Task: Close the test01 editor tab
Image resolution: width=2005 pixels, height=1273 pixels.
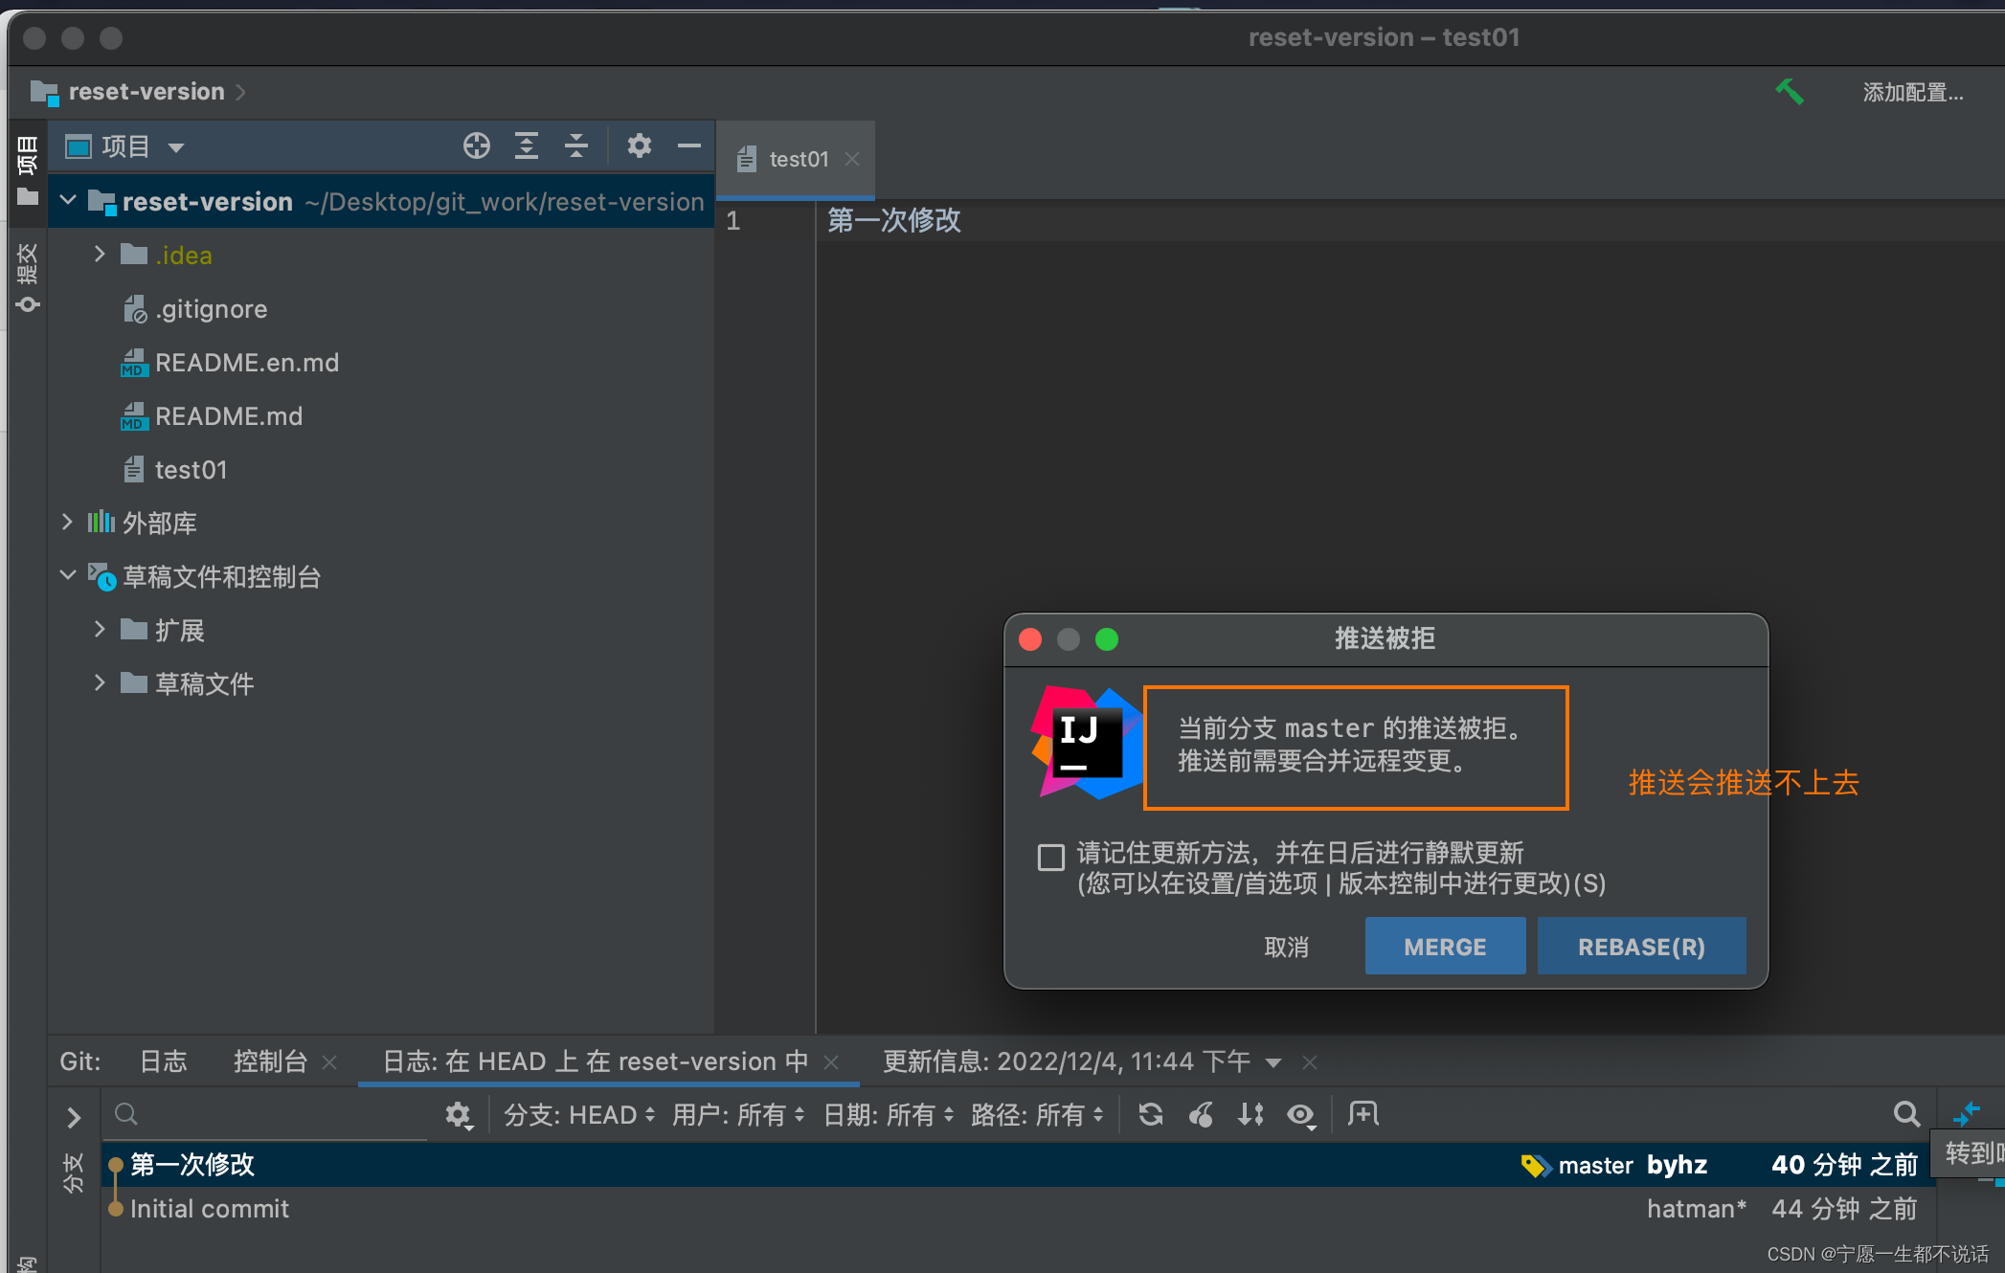Action: point(852,159)
